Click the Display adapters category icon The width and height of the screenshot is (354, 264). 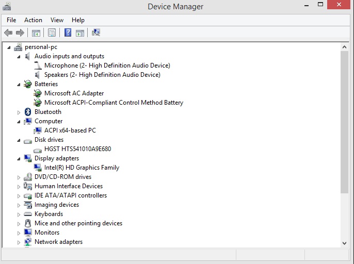tap(28, 158)
